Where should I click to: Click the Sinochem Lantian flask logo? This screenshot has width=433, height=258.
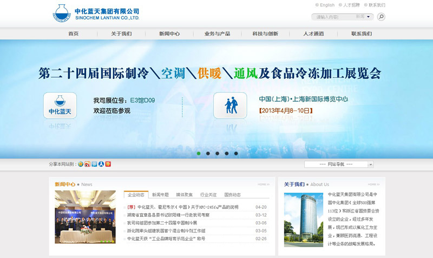point(62,13)
